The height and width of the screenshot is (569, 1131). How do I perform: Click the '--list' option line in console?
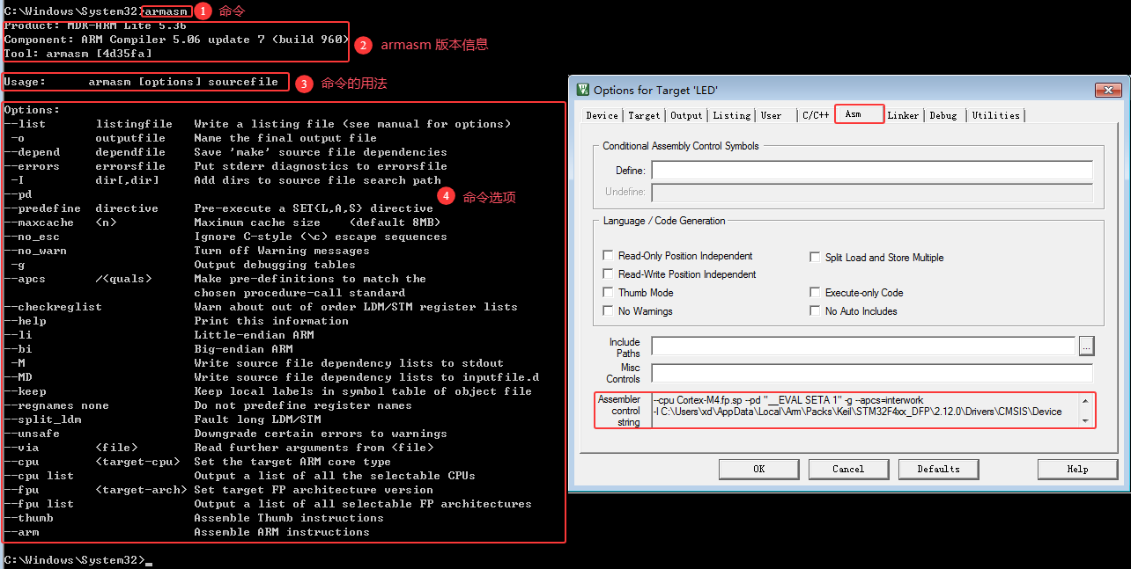pyautogui.click(x=257, y=124)
